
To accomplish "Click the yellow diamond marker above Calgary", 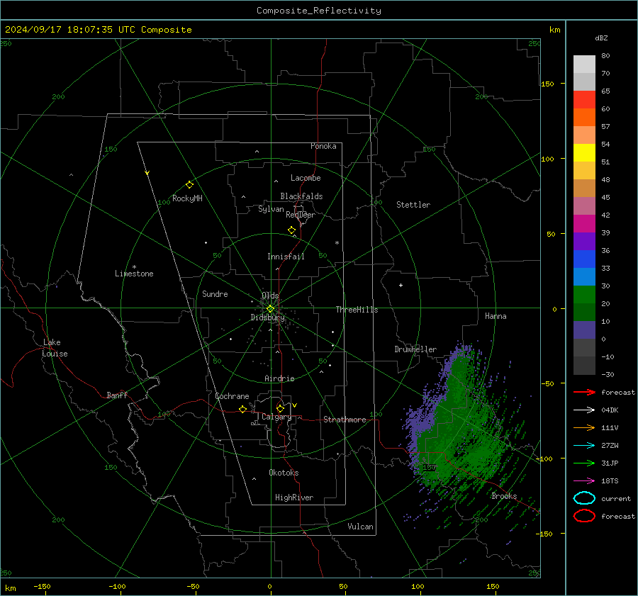I will click(280, 408).
